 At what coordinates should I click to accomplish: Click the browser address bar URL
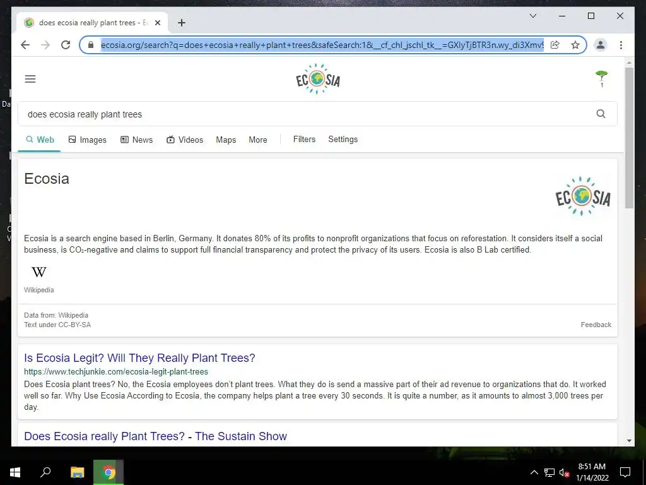[x=322, y=45]
